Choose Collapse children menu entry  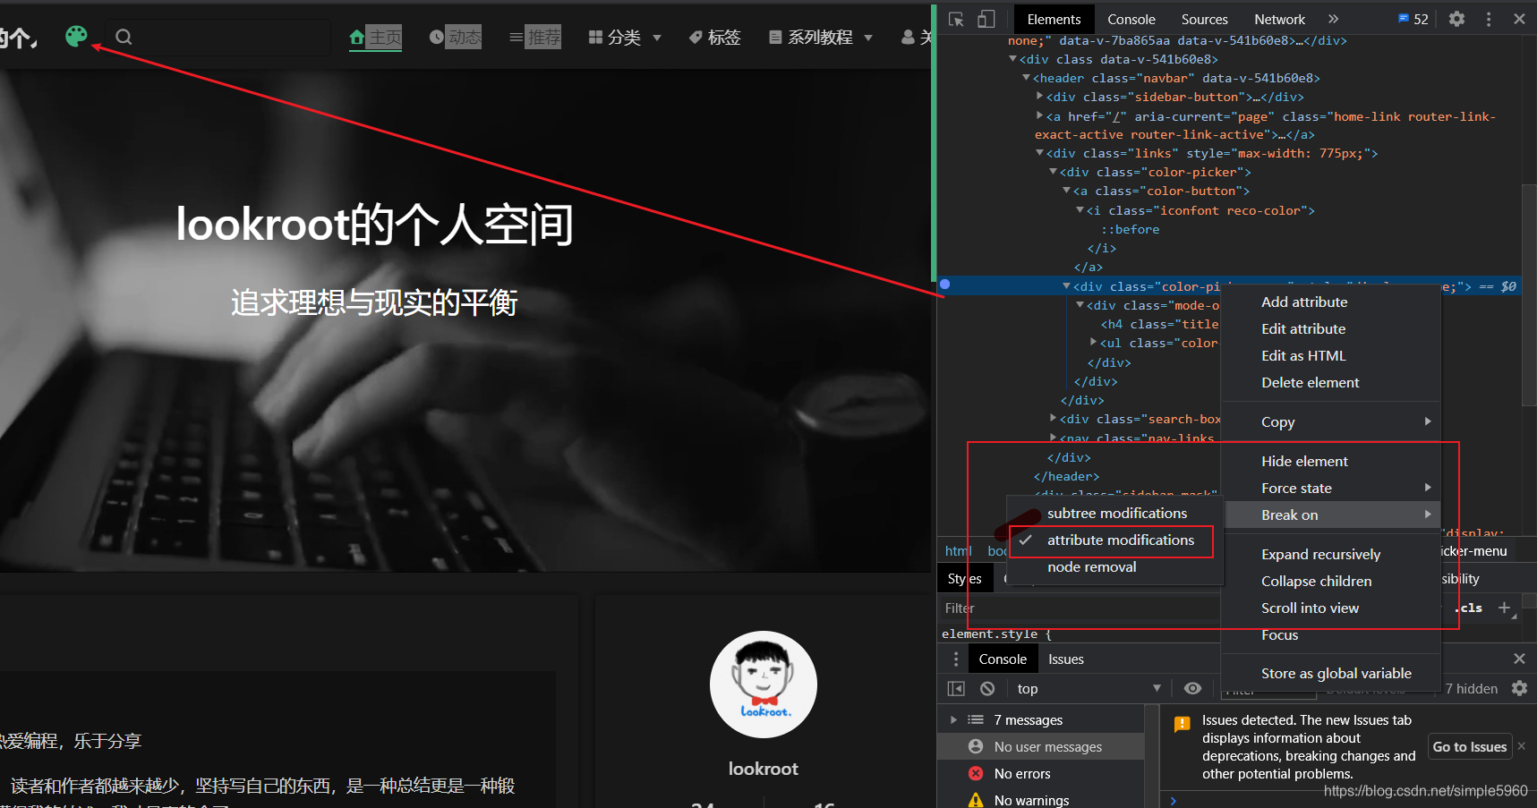[1316, 582]
